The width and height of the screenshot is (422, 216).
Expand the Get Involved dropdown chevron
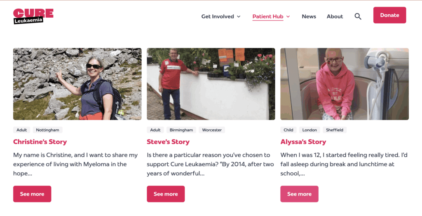(x=238, y=17)
